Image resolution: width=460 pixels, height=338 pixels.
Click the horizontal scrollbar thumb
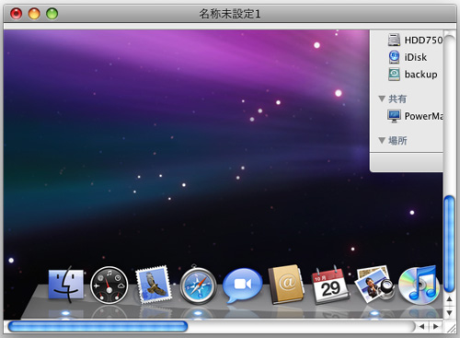click(98, 326)
